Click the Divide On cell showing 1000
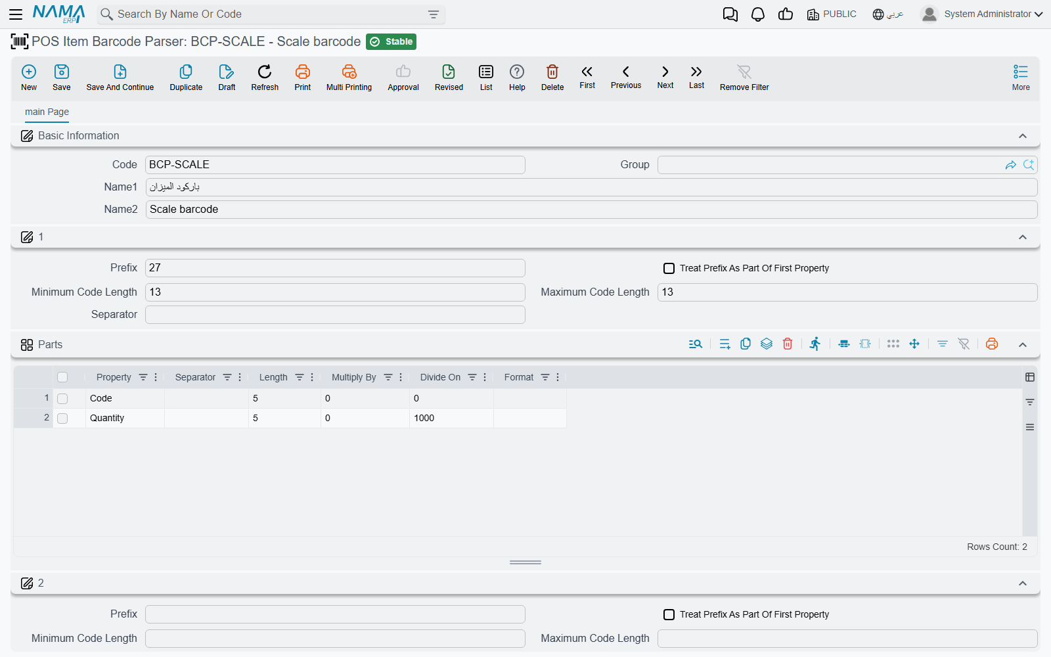 point(451,419)
